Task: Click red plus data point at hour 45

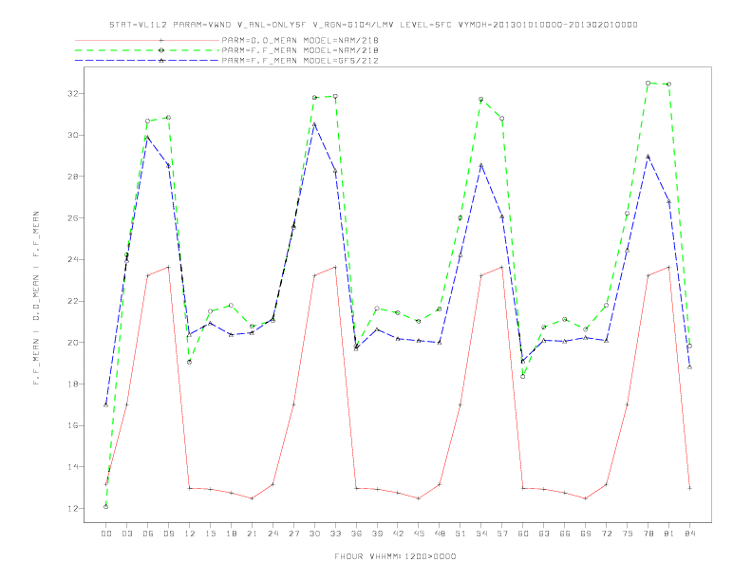Action: tap(419, 498)
